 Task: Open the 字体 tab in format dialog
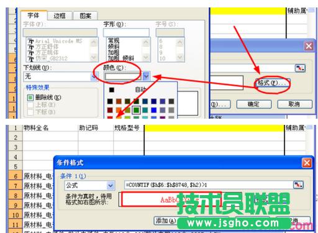click(x=34, y=15)
